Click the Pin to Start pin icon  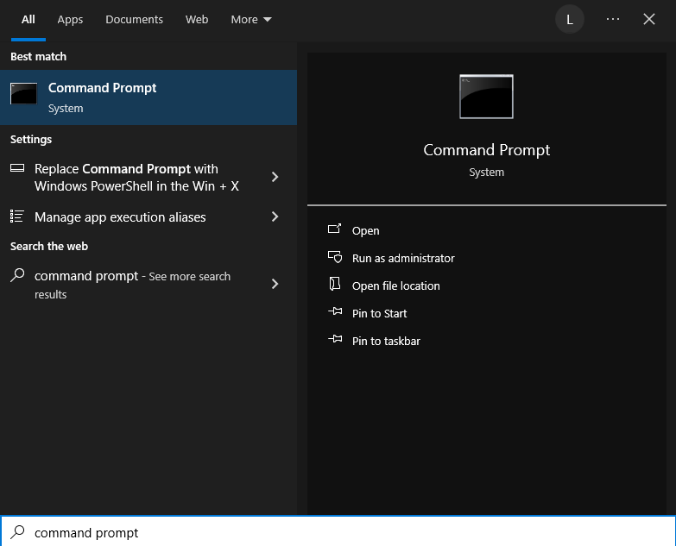click(x=335, y=313)
